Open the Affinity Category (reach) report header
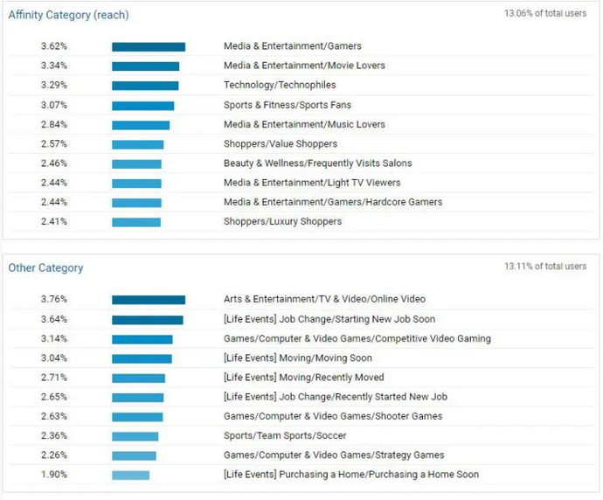The image size is (603, 500). [69, 15]
